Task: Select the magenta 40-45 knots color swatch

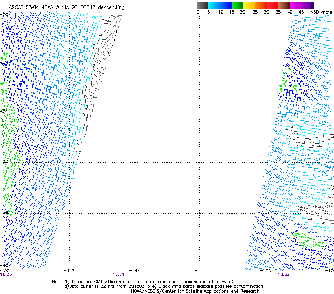Action: click(x=296, y=5)
